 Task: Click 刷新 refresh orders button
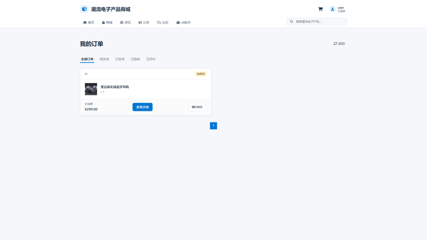[339, 44]
